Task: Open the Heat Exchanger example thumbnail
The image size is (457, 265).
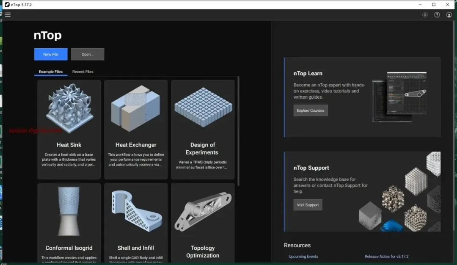Action: pyautogui.click(x=135, y=108)
